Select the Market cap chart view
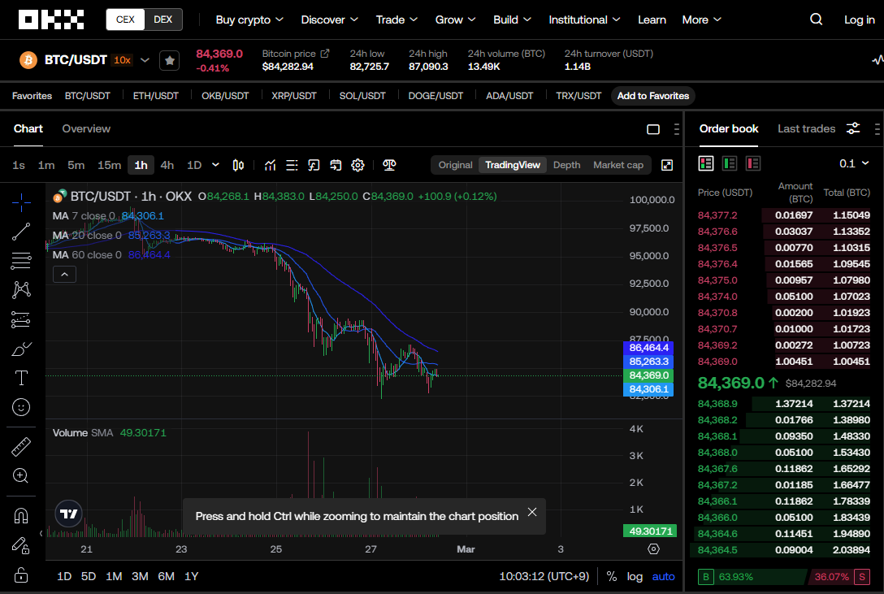The height and width of the screenshot is (594, 884). coord(617,165)
